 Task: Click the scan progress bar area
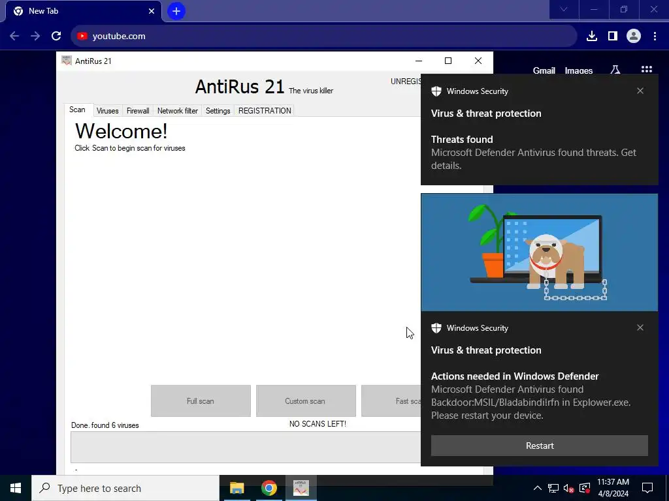pyautogui.click(x=246, y=447)
